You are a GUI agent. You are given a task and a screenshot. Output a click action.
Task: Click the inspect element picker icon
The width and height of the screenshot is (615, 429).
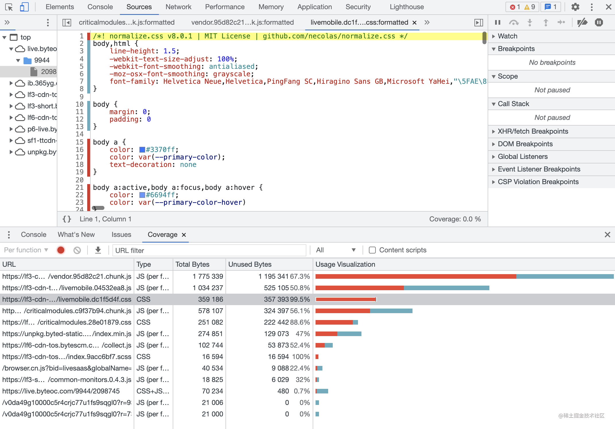coord(9,7)
